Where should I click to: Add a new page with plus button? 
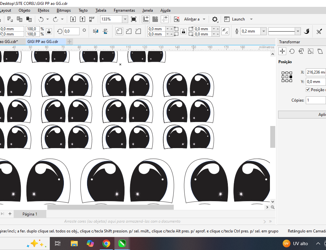pyautogui.click(x=10, y=214)
